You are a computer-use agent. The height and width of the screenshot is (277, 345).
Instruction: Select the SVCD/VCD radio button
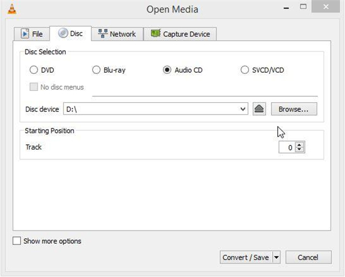click(x=245, y=70)
